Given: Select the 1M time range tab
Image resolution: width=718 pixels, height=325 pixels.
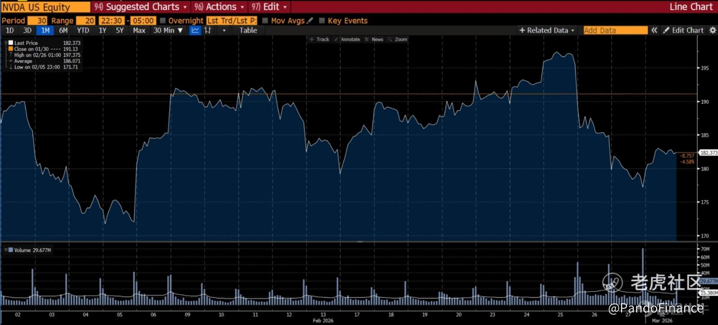Looking at the screenshot, I should point(45,30).
